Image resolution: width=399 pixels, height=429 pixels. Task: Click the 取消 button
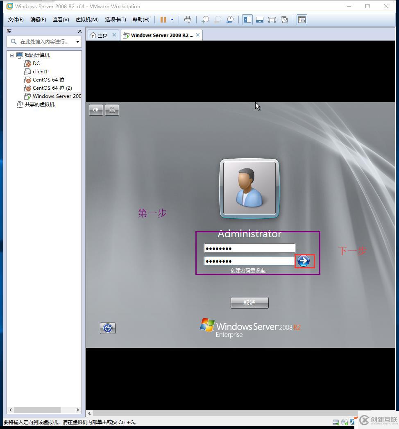point(249,303)
